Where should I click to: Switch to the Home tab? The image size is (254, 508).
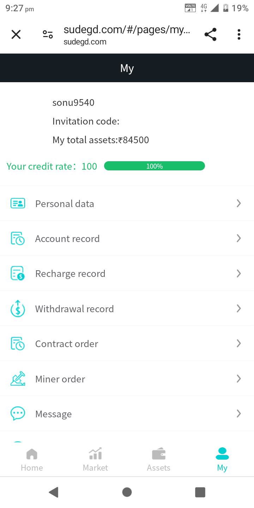[x=32, y=460]
